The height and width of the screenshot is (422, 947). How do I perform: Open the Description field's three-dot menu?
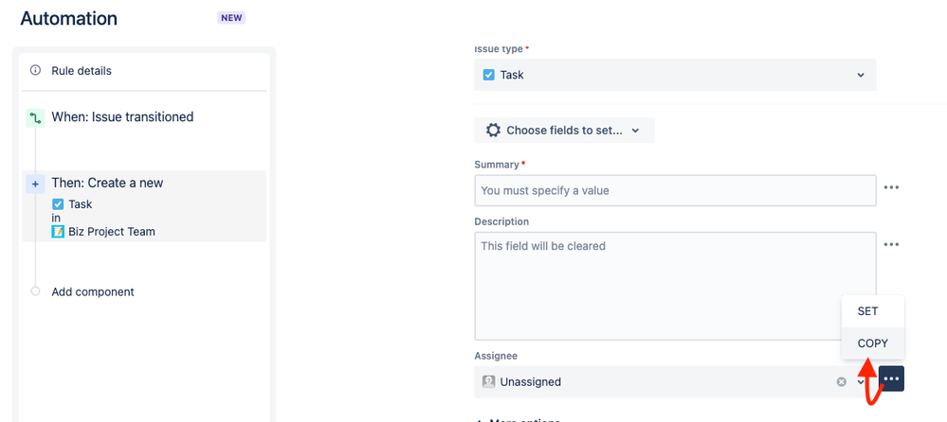click(891, 244)
